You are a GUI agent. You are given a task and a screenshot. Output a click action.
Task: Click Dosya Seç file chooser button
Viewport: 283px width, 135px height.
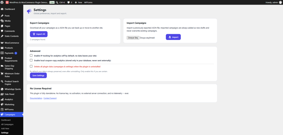pyautogui.click(x=133, y=38)
